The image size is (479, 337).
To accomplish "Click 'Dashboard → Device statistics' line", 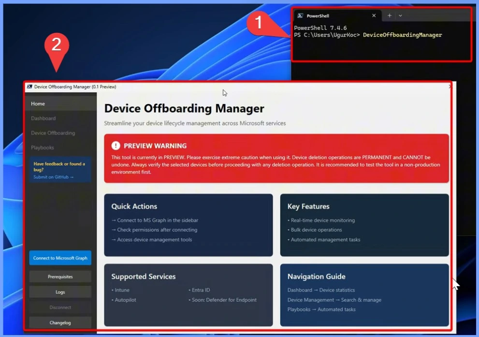I will point(321,290).
